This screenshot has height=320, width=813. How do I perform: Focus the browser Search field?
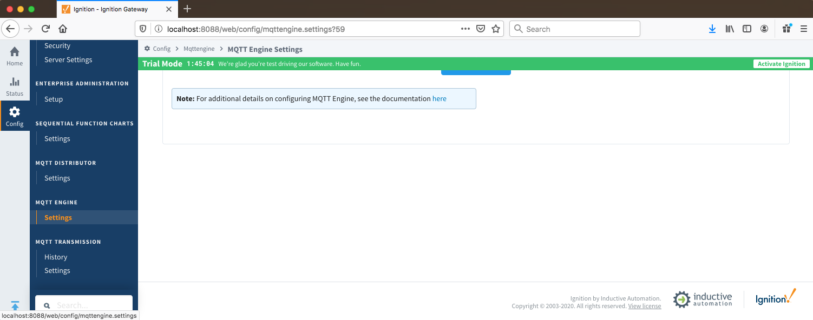[575, 29]
